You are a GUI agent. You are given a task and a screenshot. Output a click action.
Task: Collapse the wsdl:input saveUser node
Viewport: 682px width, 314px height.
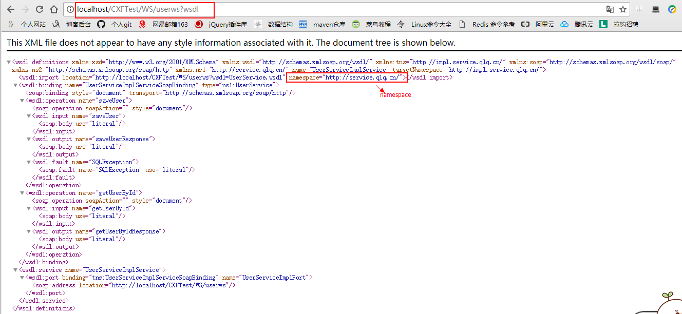click(x=28, y=116)
